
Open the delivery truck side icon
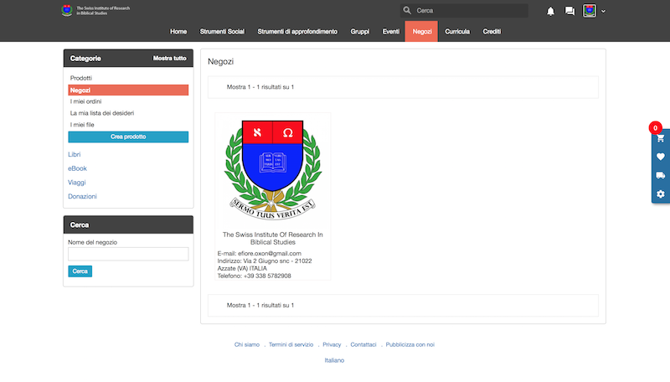(661, 175)
